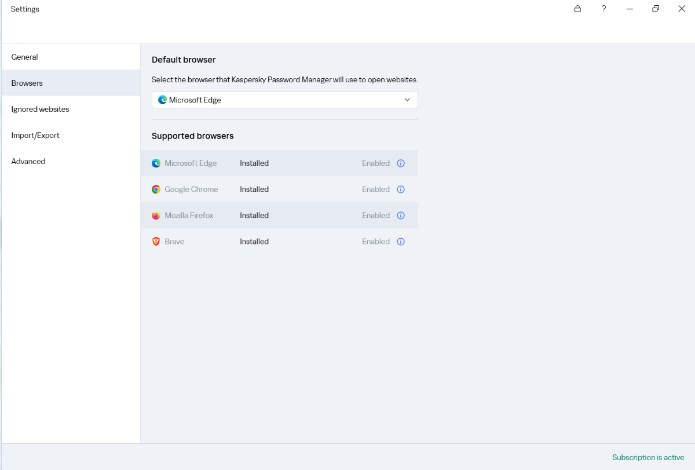This screenshot has height=470, width=695.
Task: Select the Browsers settings section
Action: (x=27, y=83)
